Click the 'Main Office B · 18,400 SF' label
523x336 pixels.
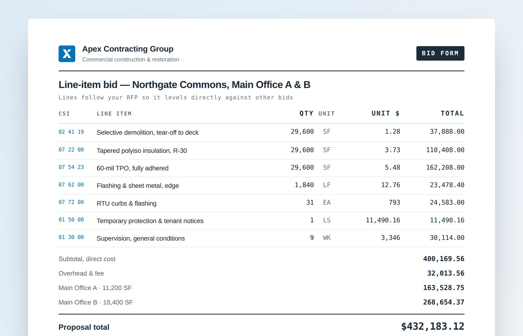click(x=96, y=302)
